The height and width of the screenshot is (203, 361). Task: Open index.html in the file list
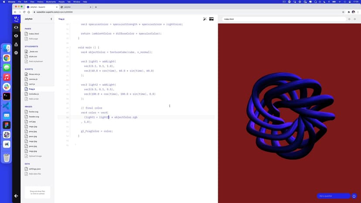34,34
